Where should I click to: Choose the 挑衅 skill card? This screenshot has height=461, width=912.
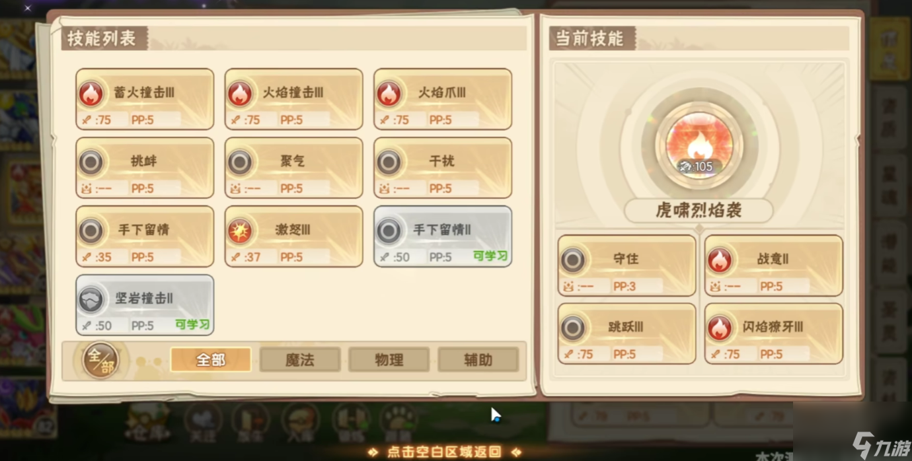(145, 168)
